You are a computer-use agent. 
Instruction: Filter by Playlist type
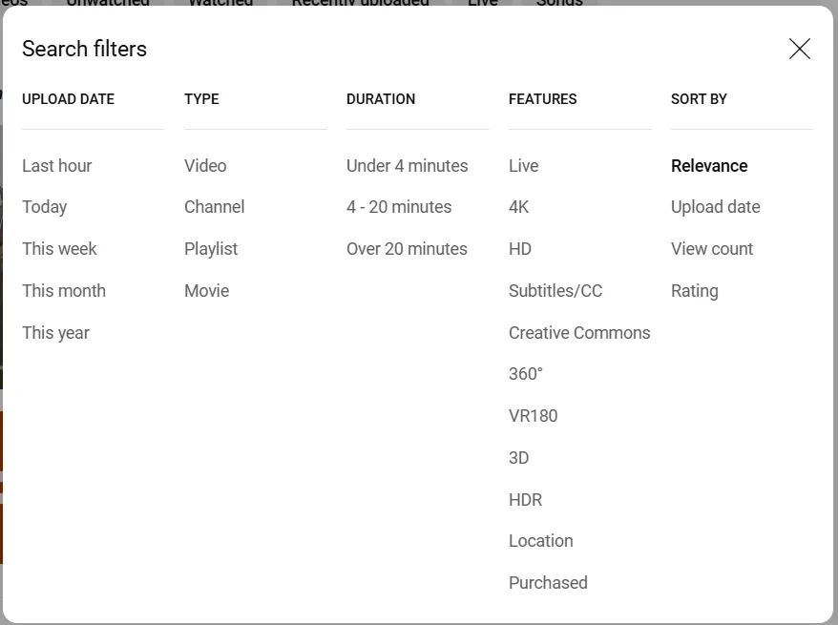click(x=211, y=248)
